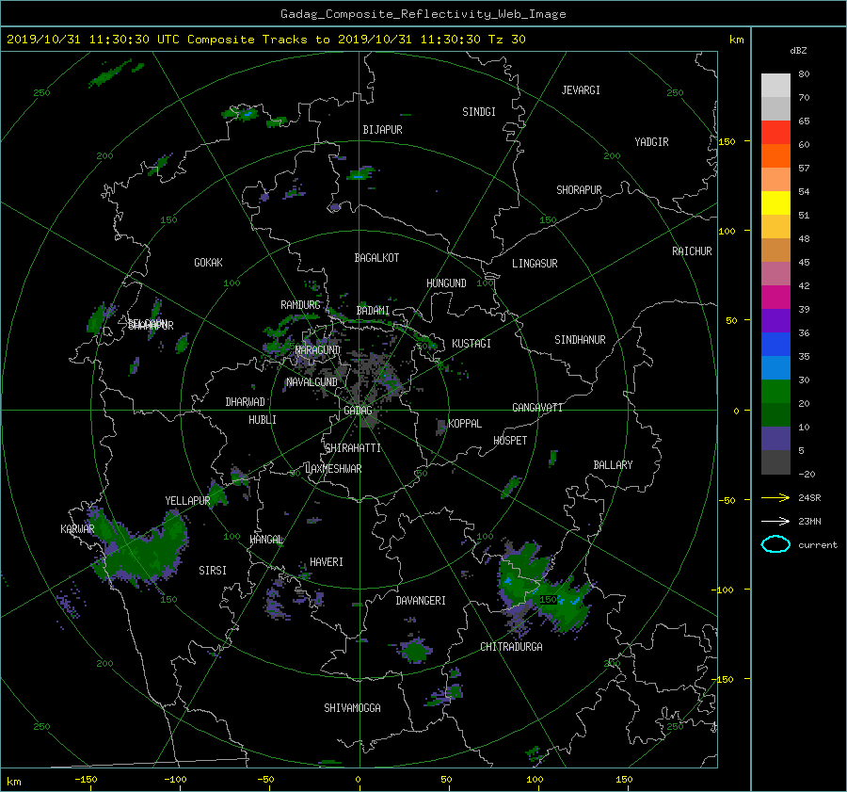Select the NAVALGUND label
Screen dimensions: 847x792
click(x=312, y=382)
